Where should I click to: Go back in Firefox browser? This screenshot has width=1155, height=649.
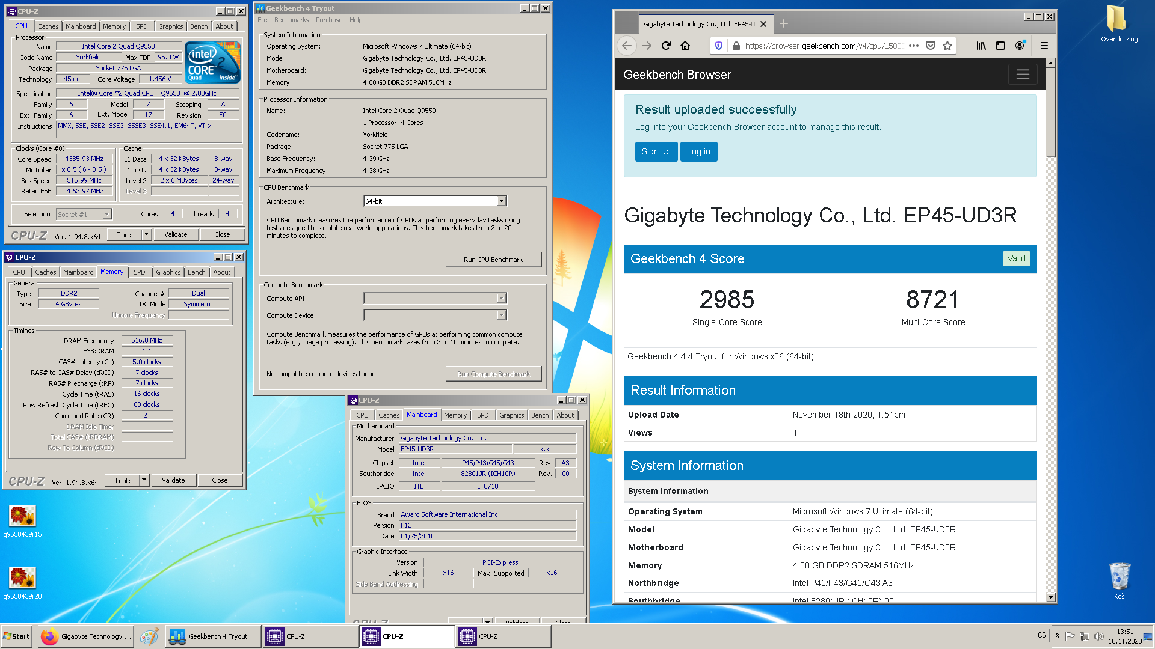tap(627, 46)
